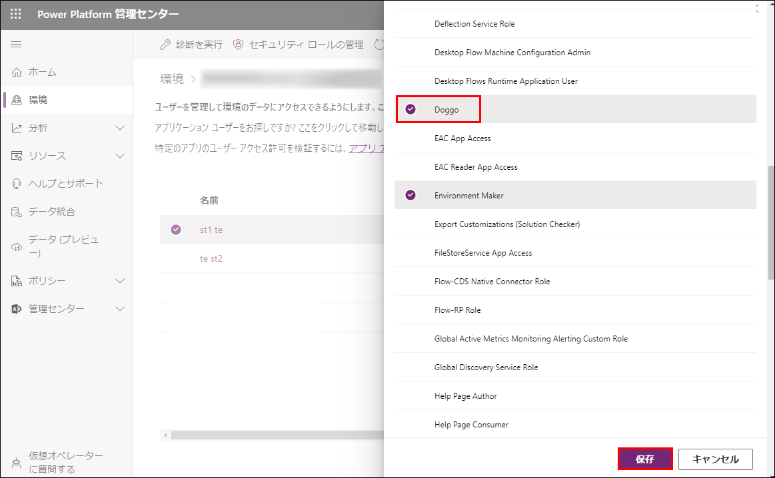Expand the ポリシー menu chevron
The width and height of the screenshot is (775, 478).
tap(119, 281)
